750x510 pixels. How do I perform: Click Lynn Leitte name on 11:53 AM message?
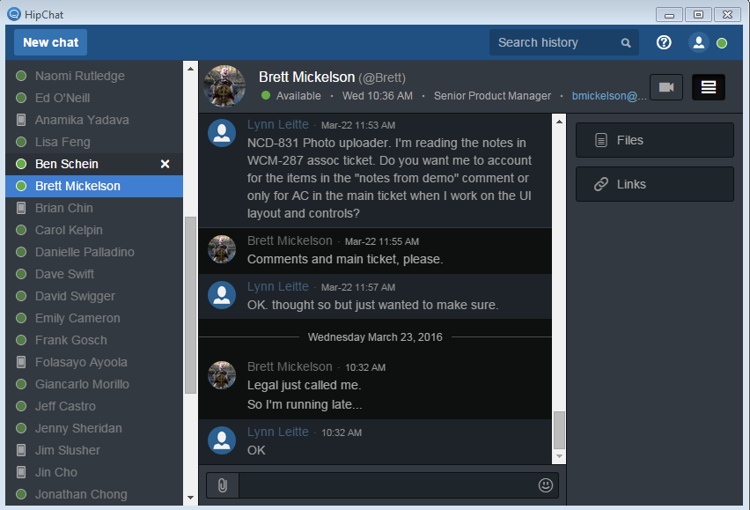tap(278, 124)
